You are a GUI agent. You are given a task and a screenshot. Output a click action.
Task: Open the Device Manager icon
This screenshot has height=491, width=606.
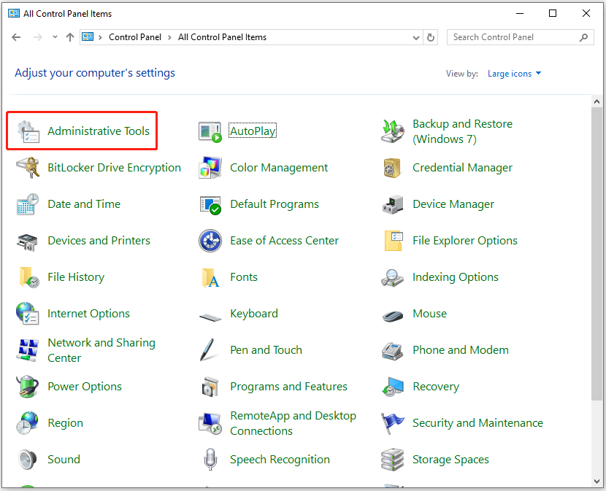coord(392,205)
